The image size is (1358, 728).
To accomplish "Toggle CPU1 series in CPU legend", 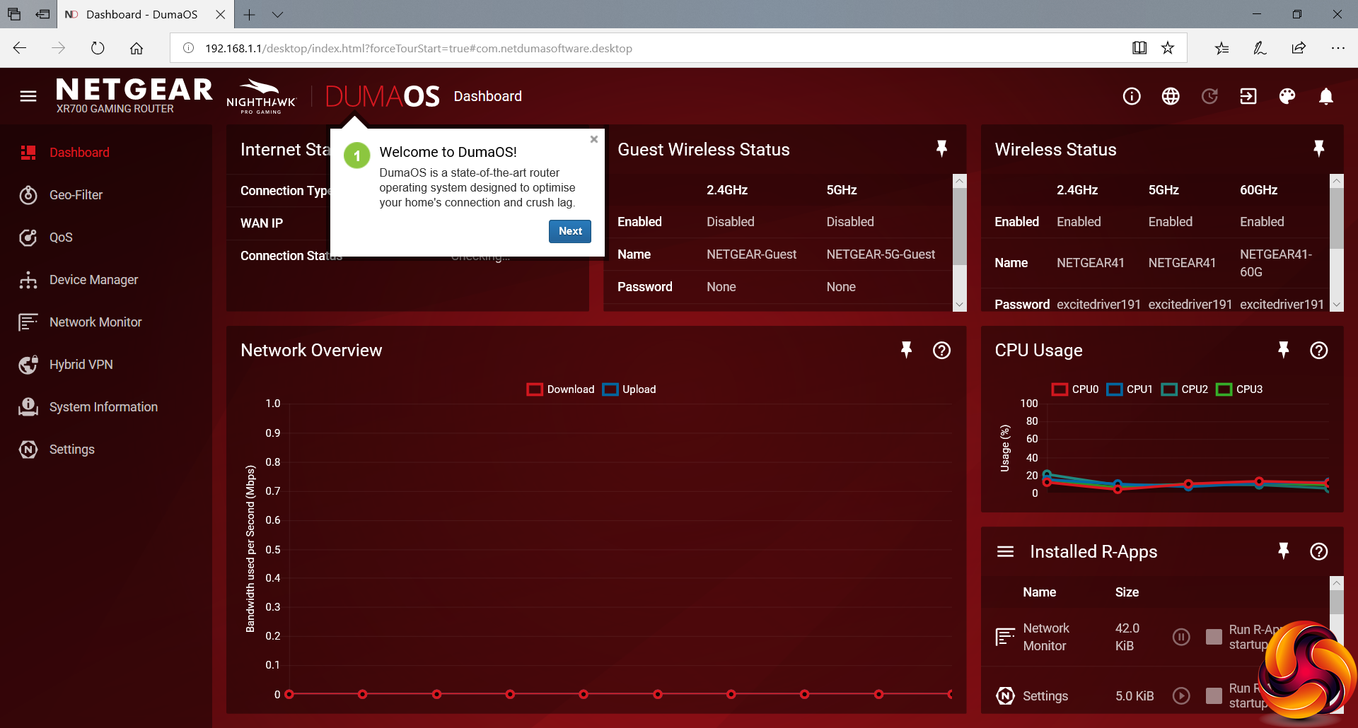I will (1130, 389).
